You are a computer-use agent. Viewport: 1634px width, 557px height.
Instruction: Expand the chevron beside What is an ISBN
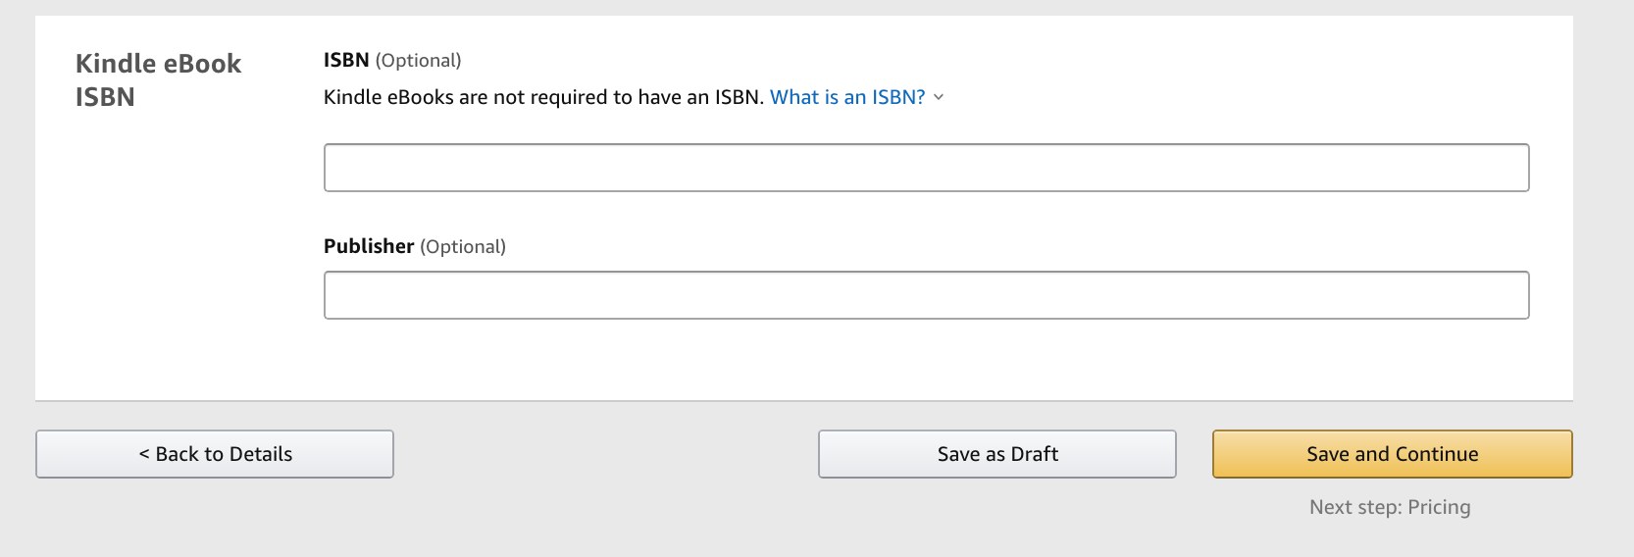[939, 97]
